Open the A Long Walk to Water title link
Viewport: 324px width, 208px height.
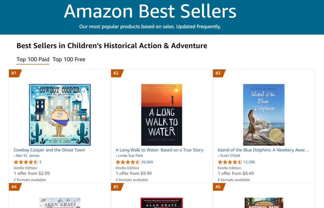(x=159, y=150)
